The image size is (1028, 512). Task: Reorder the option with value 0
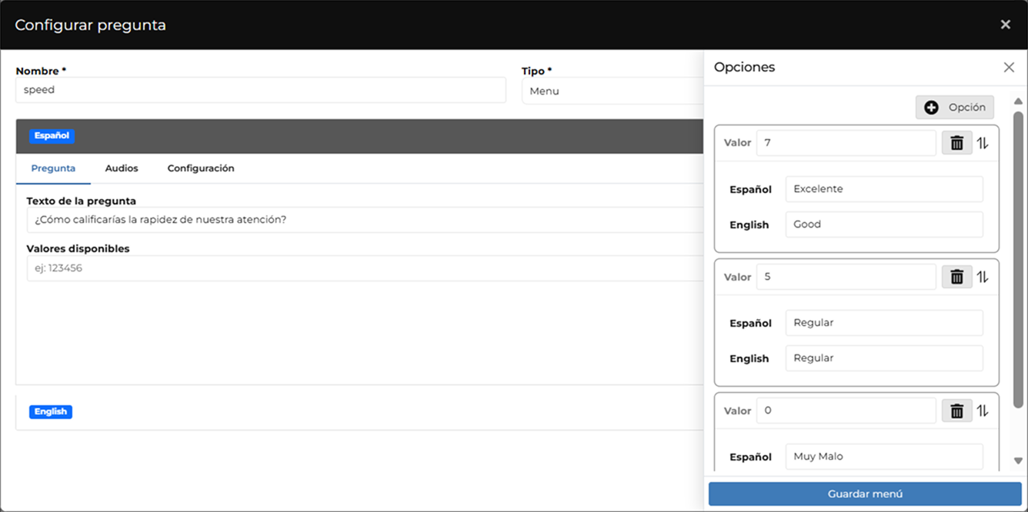983,411
